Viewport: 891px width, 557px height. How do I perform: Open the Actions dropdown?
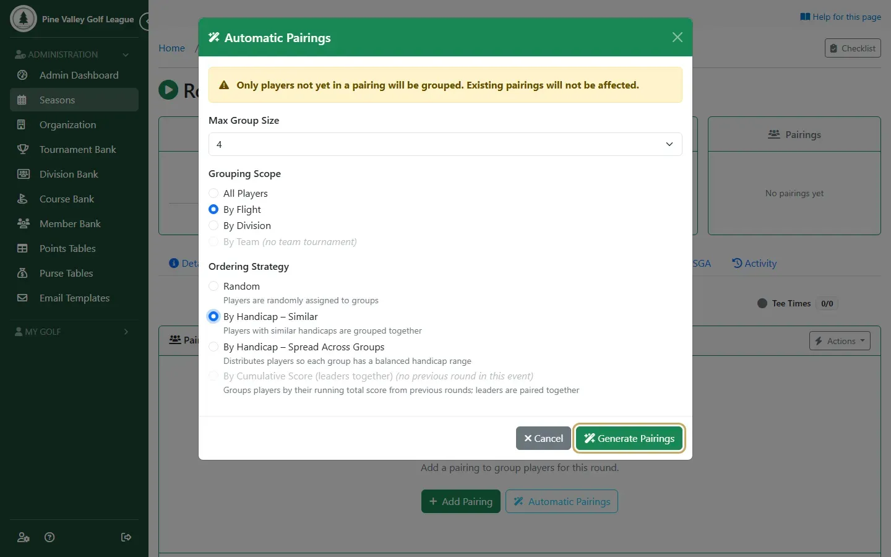pyautogui.click(x=840, y=341)
